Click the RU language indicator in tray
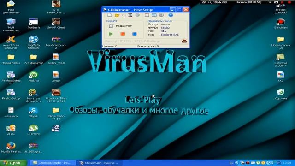295x166 pixels. (x=231, y=163)
